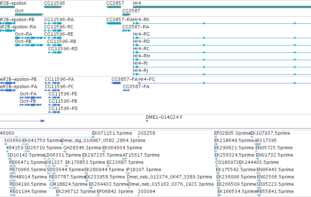Screen dimensions: 311x197
Task: Select EST SD05223.5prime
Action: point(275,184)
